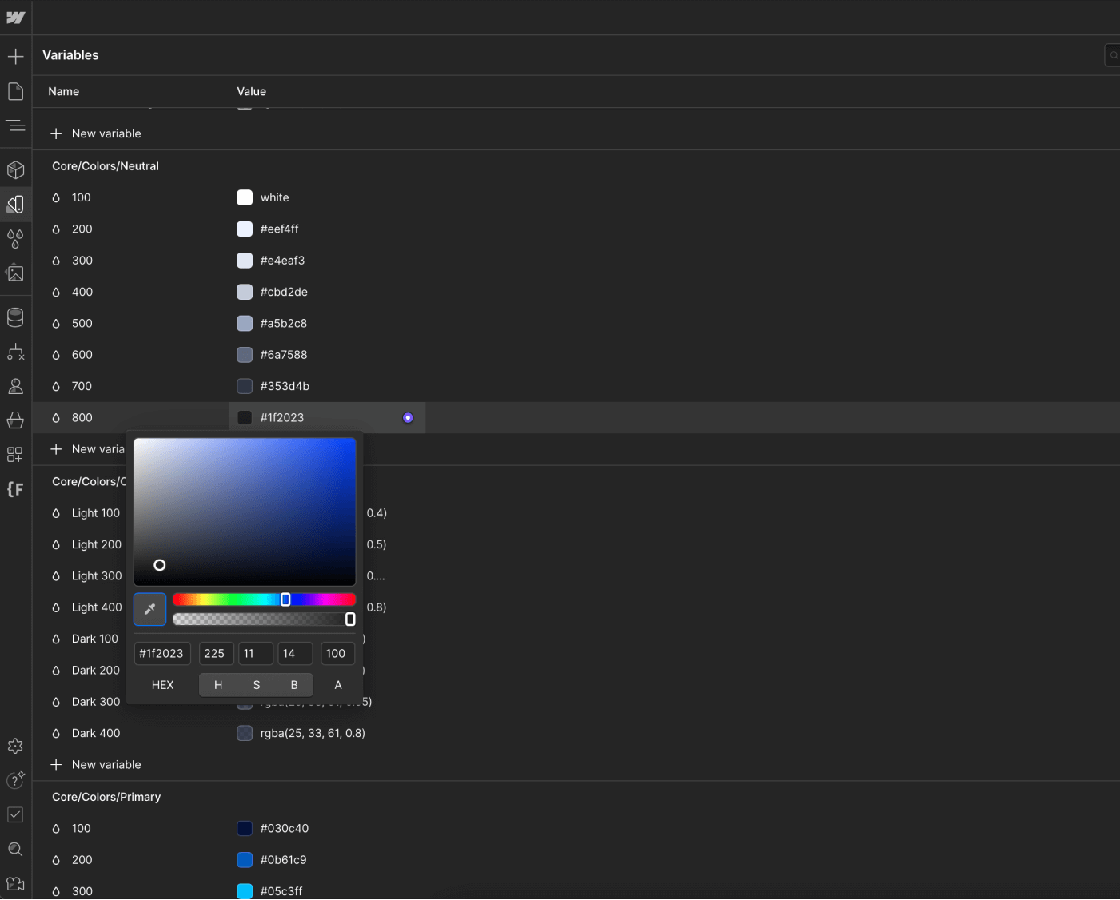Click the alpha opacity slider handle

click(x=350, y=619)
